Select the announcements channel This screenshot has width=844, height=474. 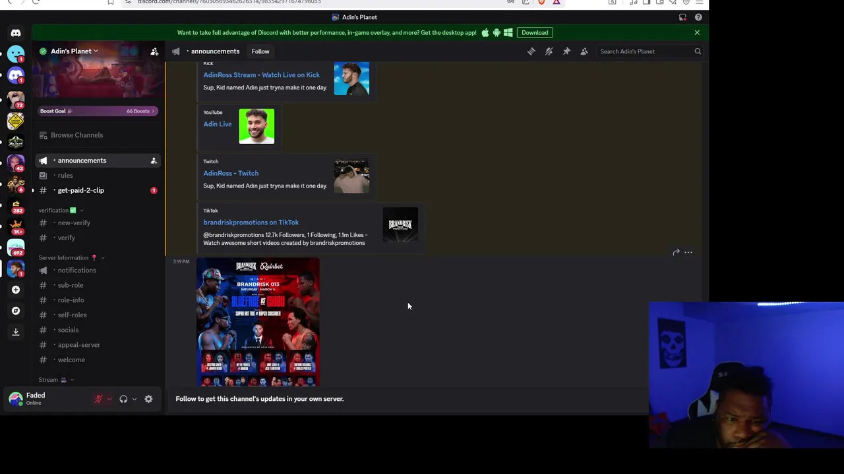tap(98, 161)
